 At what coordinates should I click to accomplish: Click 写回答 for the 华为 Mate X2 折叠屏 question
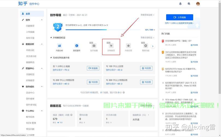(194, 76)
